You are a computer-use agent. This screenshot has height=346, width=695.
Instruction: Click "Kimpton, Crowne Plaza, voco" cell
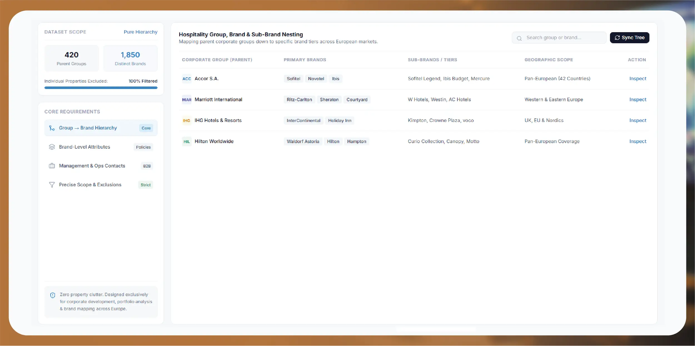coord(441,120)
